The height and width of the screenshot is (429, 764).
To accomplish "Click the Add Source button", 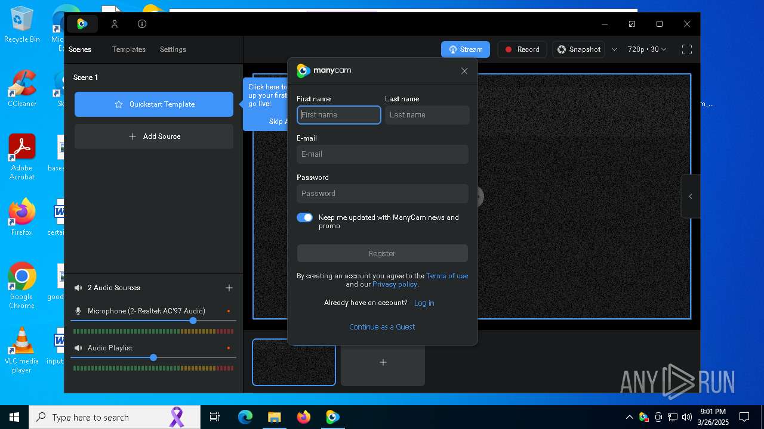I will click(x=154, y=136).
